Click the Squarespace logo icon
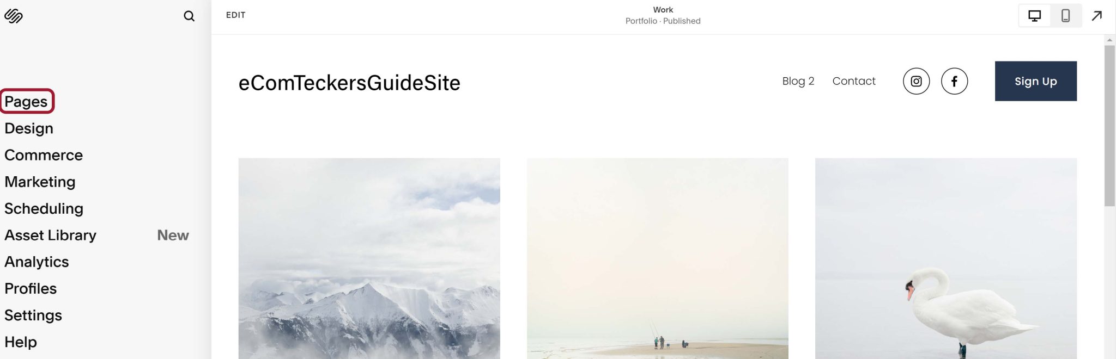The width and height of the screenshot is (1116, 359). point(14,16)
